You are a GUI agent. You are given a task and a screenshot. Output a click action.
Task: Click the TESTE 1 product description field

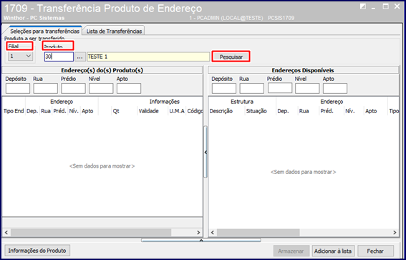pyautogui.click(x=148, y=57)
